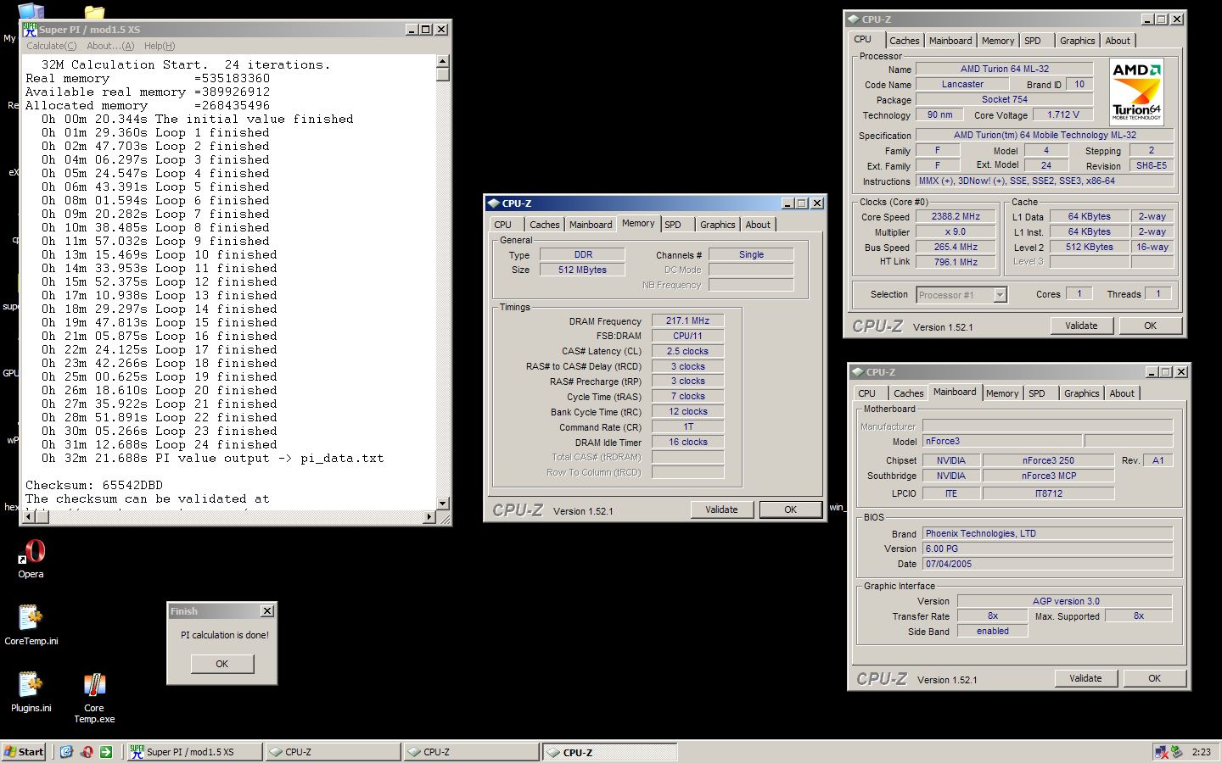The height and width of the screenshot is (763, 1222).
Task: Open the Memory tab in the top-right CPU-Z window
Action: 998,41
